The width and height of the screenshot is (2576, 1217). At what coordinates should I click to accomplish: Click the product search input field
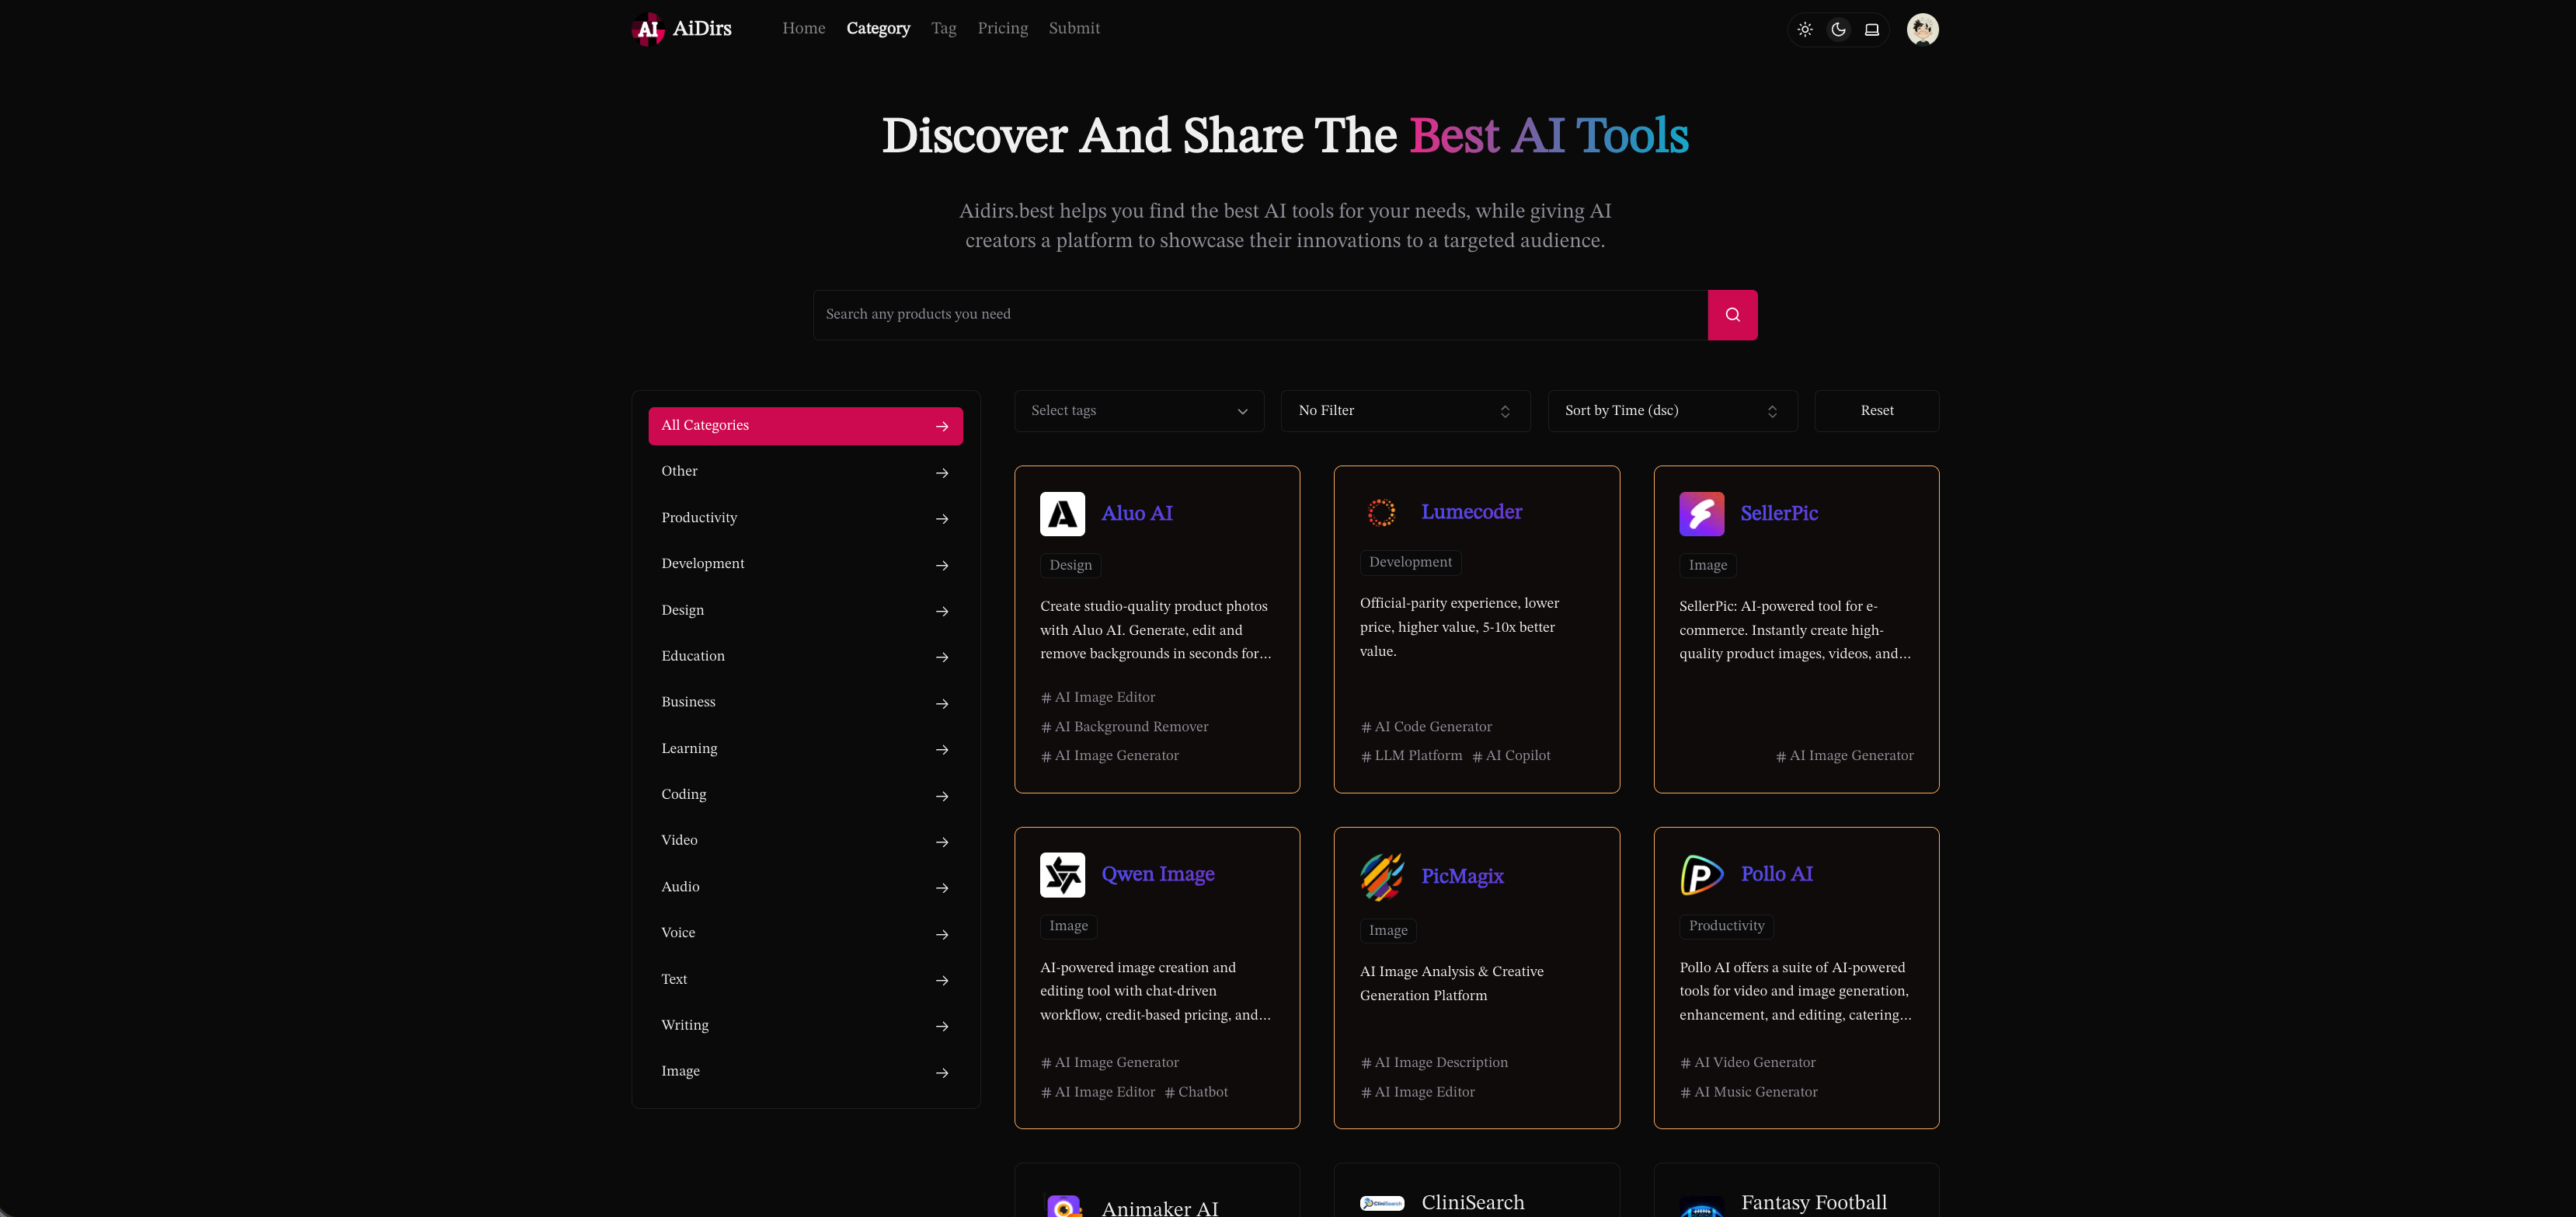[x=1259, y=315]
